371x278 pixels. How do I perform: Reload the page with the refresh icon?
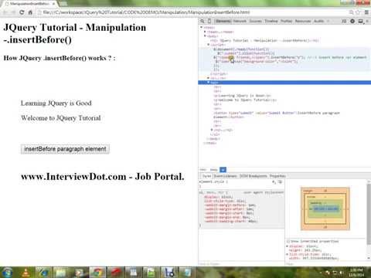coord(22,12)
